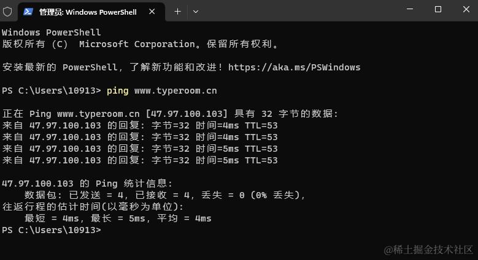Open a new tab with plus icon
Image resolution: width=478 pixels, height=260 pixels.
coord(178,11)
